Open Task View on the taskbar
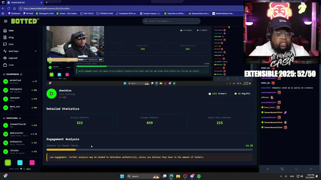This screenshot has height=180, width=321. (165, 176)
